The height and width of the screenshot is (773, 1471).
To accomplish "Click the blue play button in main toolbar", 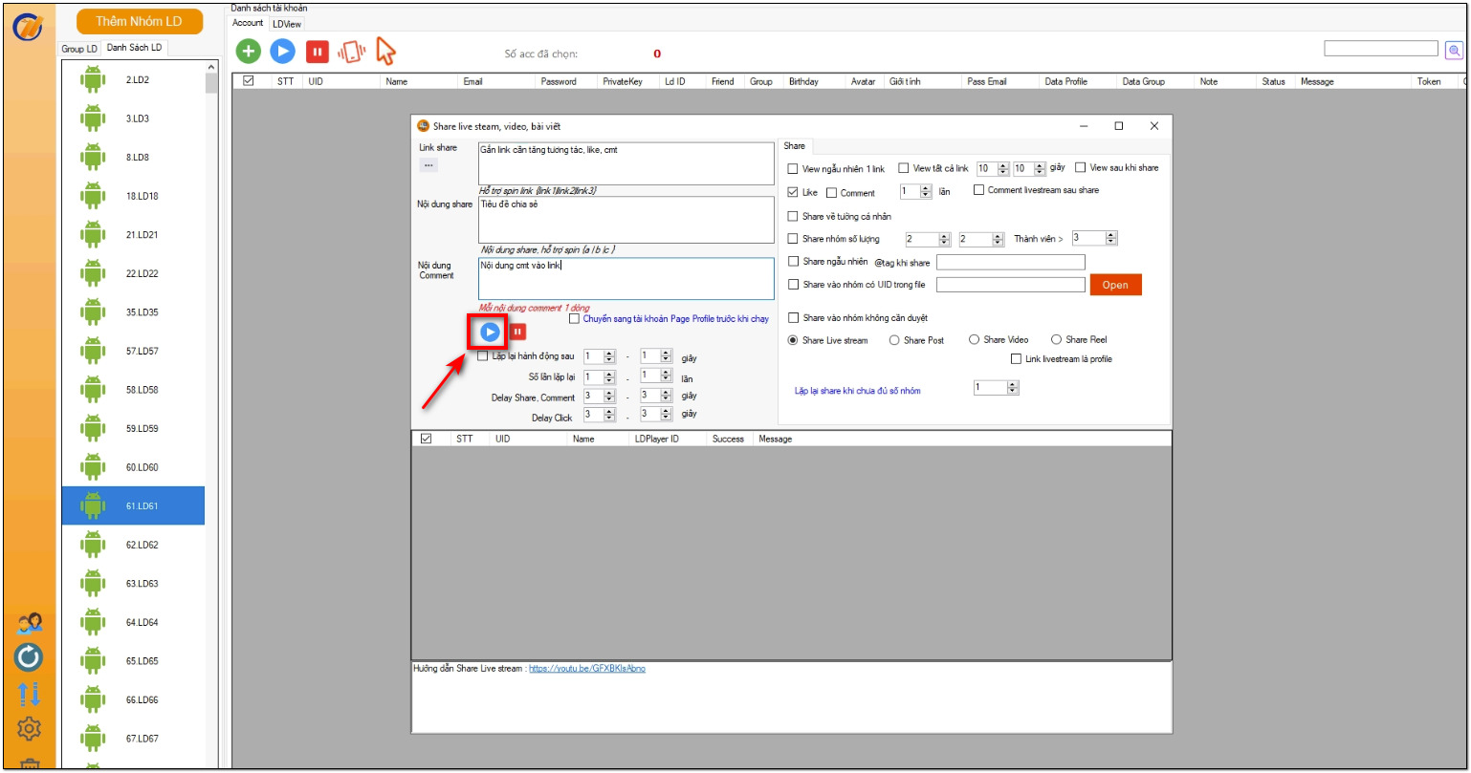I will [x=282, y=52].
